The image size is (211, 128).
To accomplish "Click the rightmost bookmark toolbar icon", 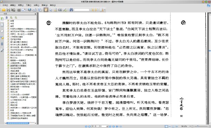I will click(16, 18).
